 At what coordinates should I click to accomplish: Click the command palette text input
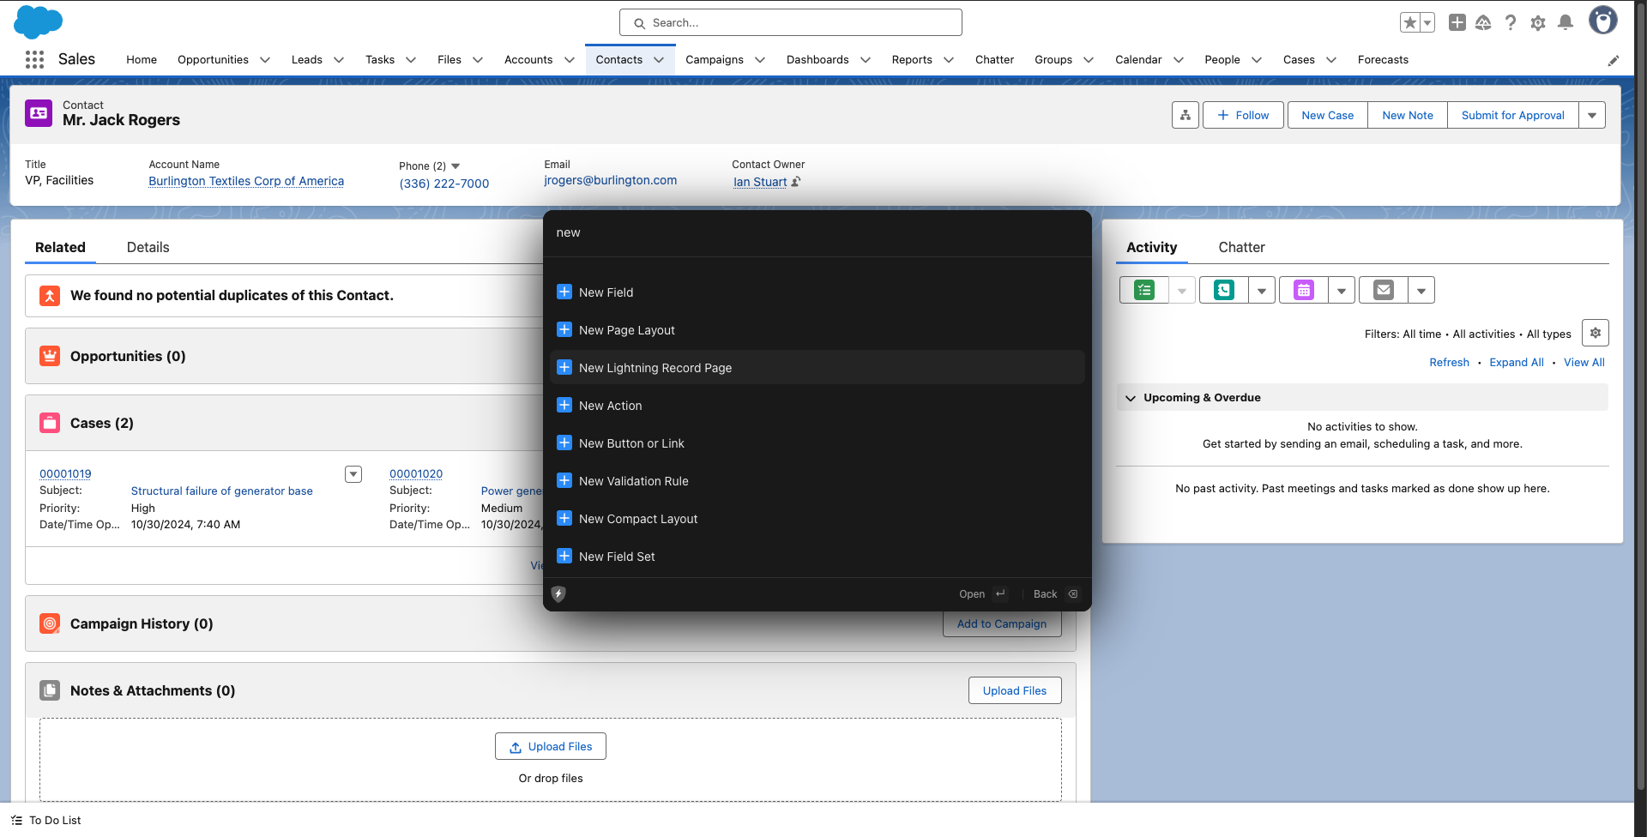[817, 232]
